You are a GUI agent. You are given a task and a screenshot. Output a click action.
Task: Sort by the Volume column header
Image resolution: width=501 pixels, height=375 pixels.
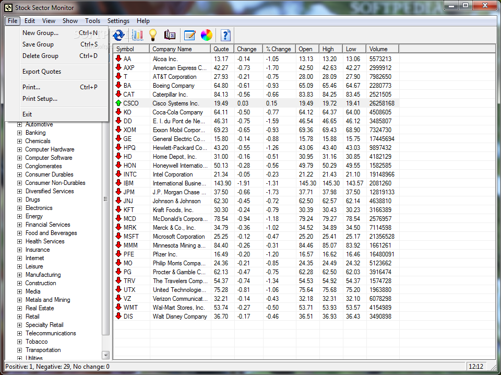coord(383,49)
